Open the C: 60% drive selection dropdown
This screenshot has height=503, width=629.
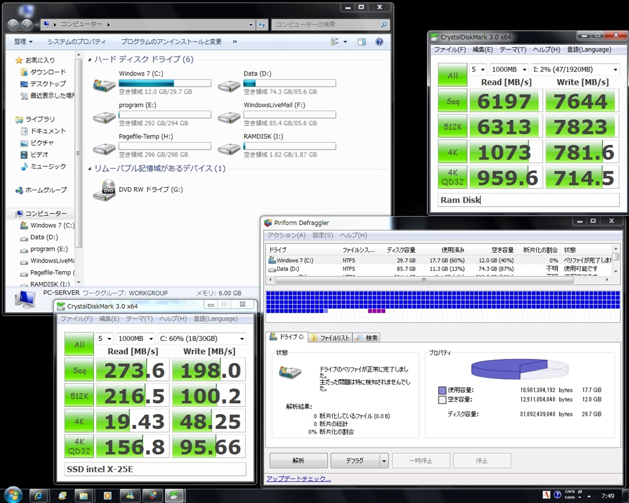click(201, 339)
